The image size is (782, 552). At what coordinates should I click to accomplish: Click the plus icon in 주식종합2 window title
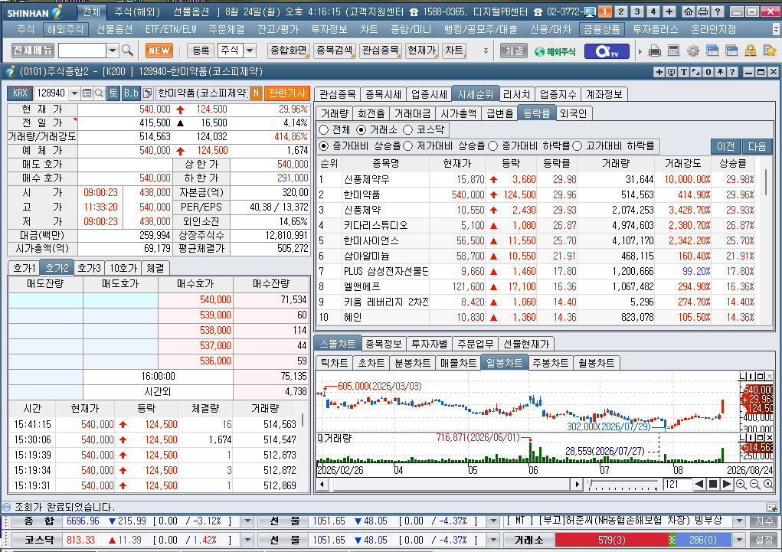click(x=659, y=72)
